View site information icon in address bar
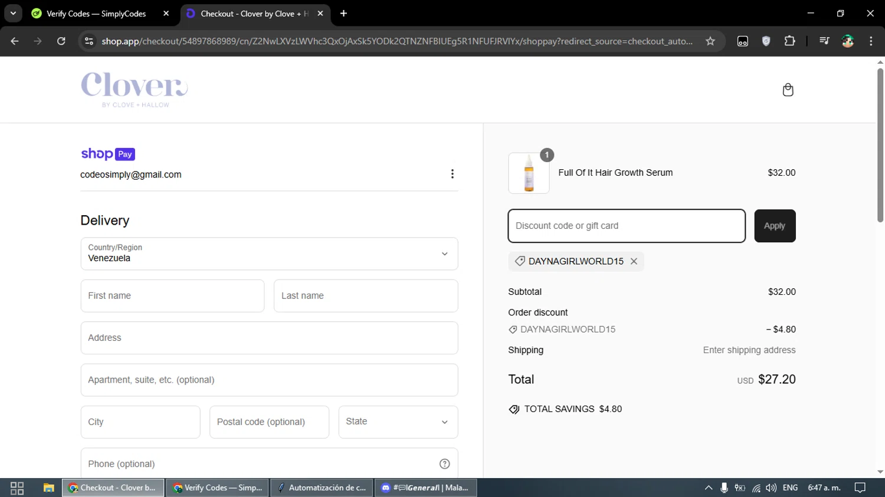The width and height of the screenshot is (885, 497). click(88, 41)
